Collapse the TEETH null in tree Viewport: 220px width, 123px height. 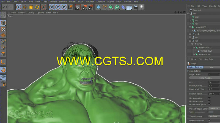[192, 44]
